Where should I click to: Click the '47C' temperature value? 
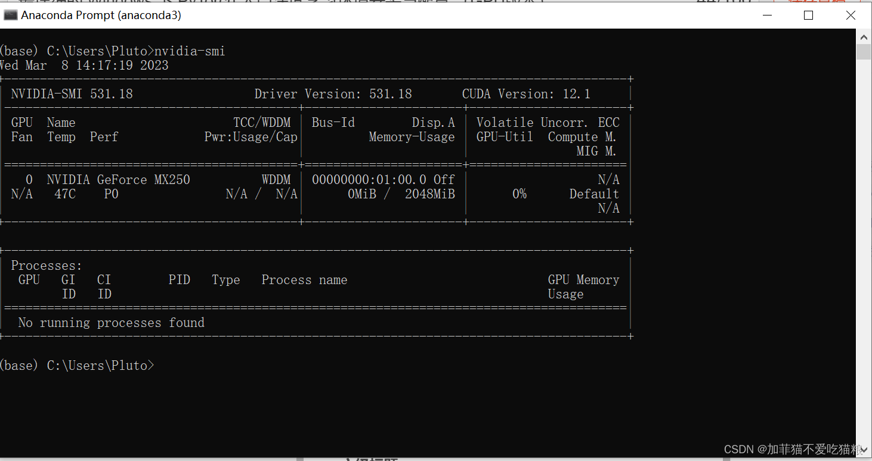pos(65,194)
